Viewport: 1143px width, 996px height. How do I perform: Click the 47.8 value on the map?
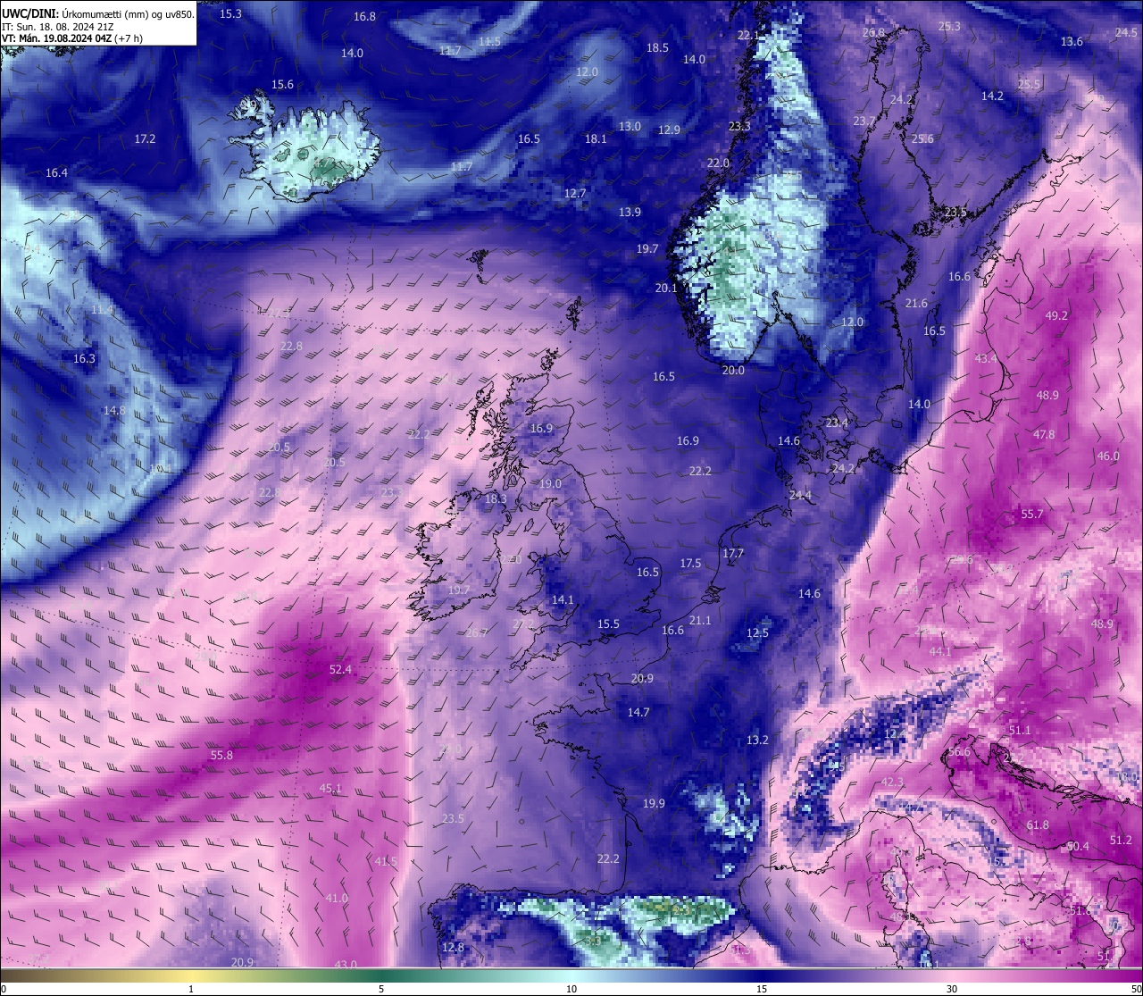[1044, 434]
